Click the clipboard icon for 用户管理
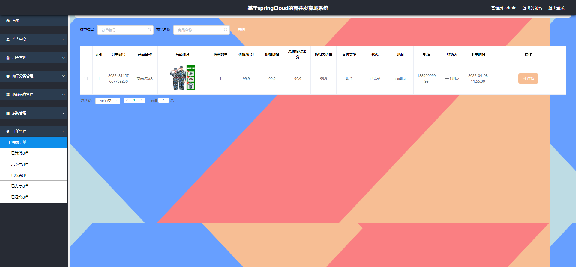This screenshot has height=267, width=576. click(x=8, y=58)
